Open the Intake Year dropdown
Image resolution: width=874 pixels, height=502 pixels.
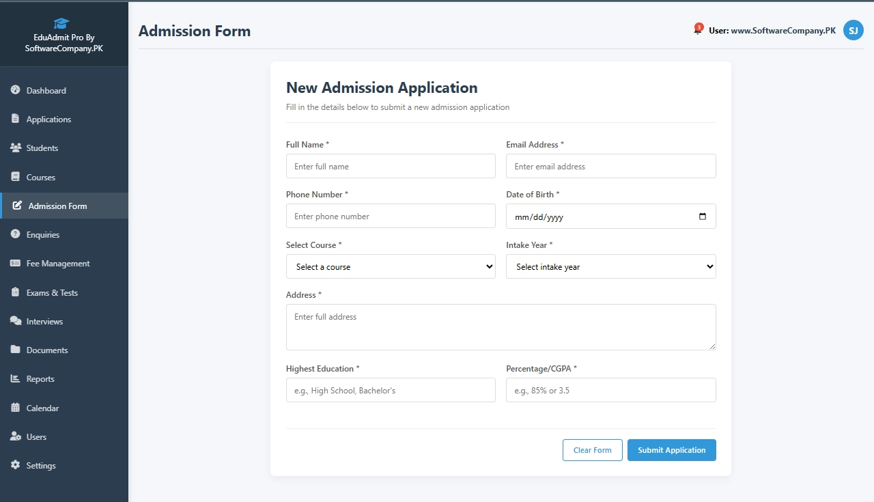click(610, 266)
